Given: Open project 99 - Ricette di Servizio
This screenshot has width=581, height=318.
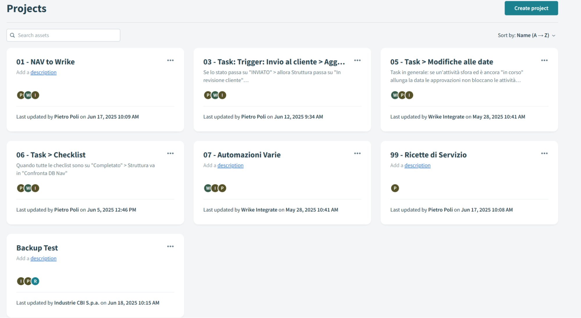Looking at the screenshot, I should tap(428, 155).
